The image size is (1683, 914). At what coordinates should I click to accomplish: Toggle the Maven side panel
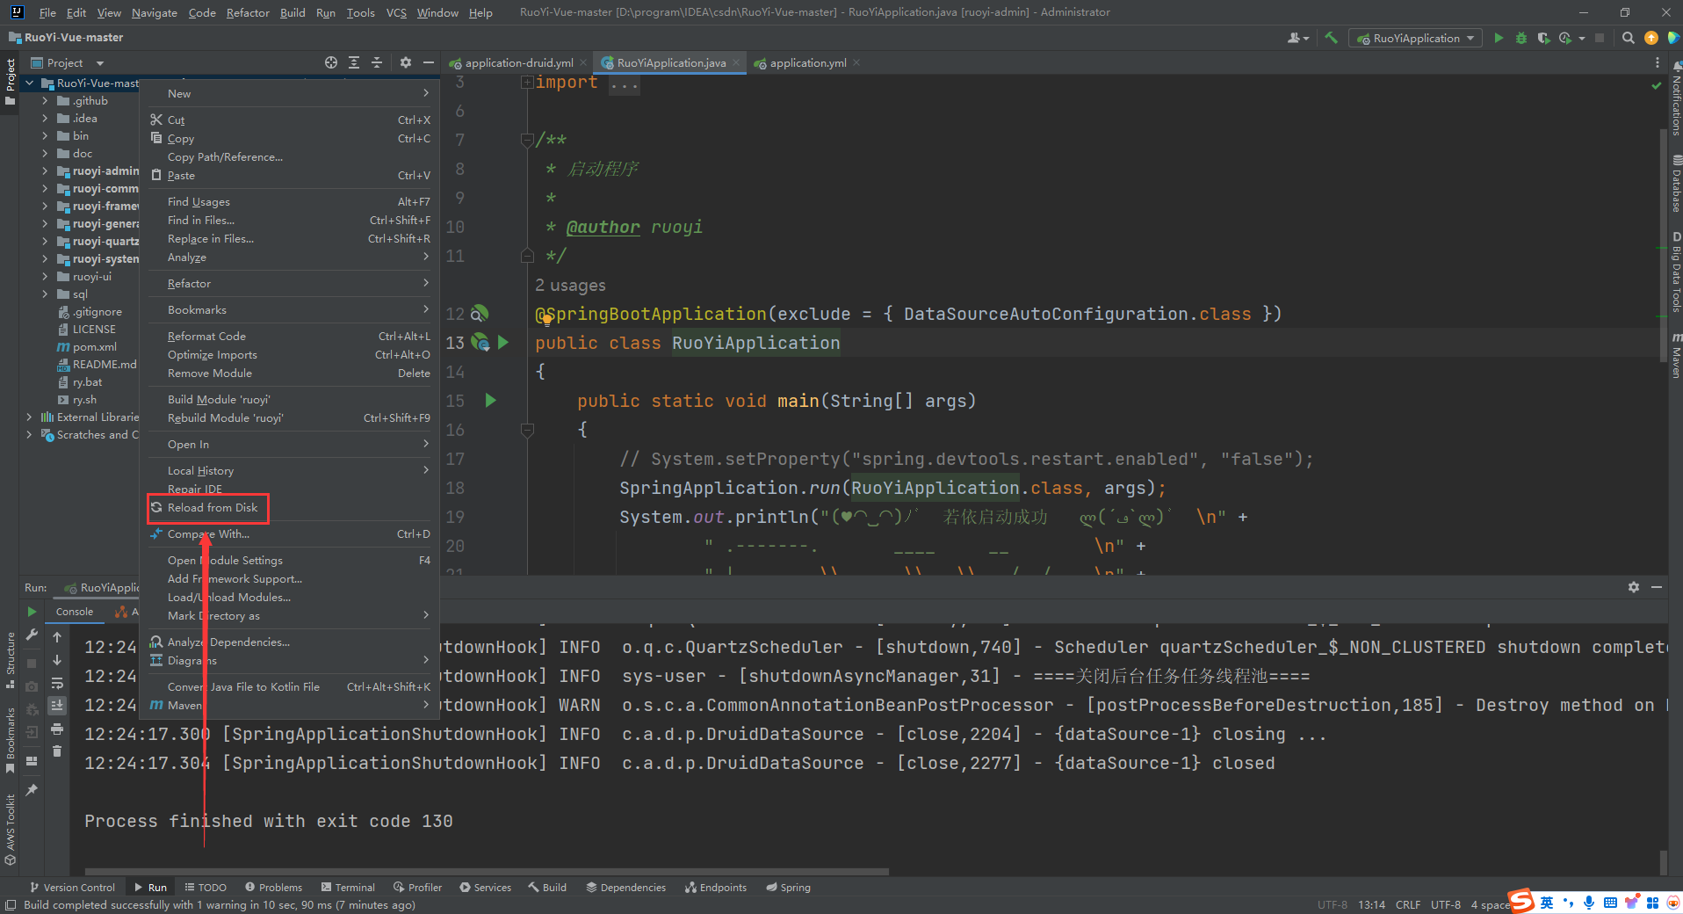[x=1675, y=355]
